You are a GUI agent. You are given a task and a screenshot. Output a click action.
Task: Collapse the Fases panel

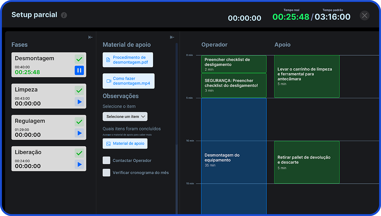90,37
